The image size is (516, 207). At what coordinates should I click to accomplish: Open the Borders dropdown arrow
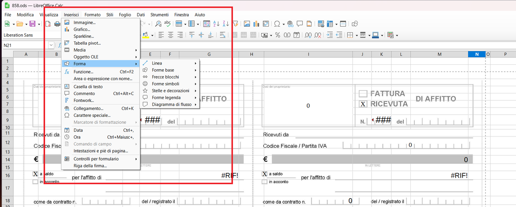pyautogui.click(x=357, y=35)
